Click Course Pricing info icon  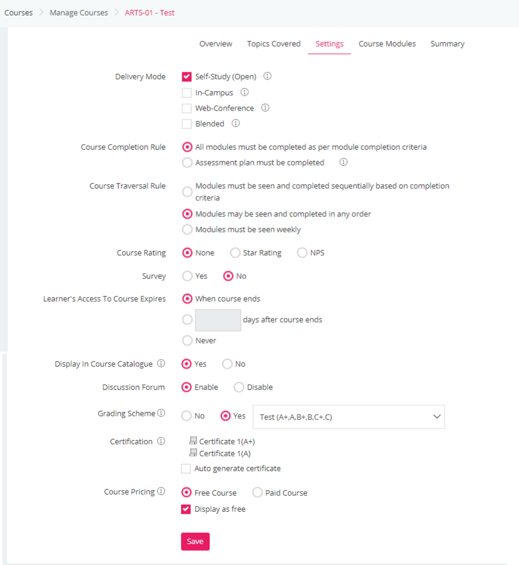[x=161, y=491]
